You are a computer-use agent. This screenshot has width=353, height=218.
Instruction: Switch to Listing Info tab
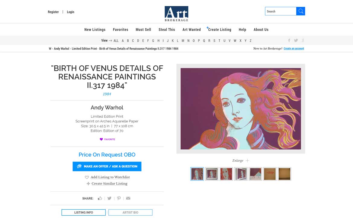[x=84, y=212]
